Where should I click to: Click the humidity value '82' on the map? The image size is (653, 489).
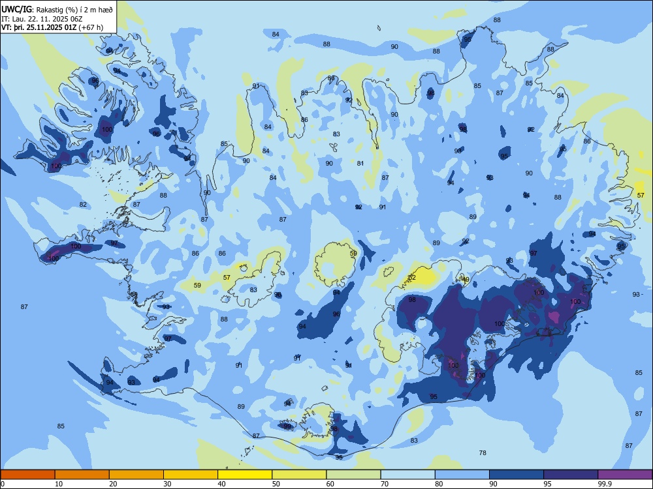pos(84,204)
